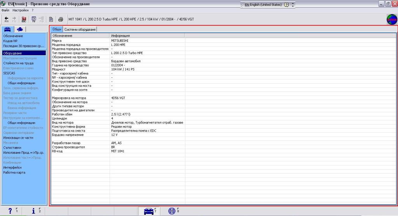Select the 2.5 l (2.477 l) value

click(120, 114)
